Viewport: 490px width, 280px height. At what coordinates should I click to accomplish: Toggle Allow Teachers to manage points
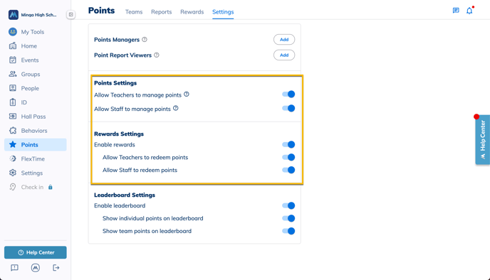[x=288, y=95]
